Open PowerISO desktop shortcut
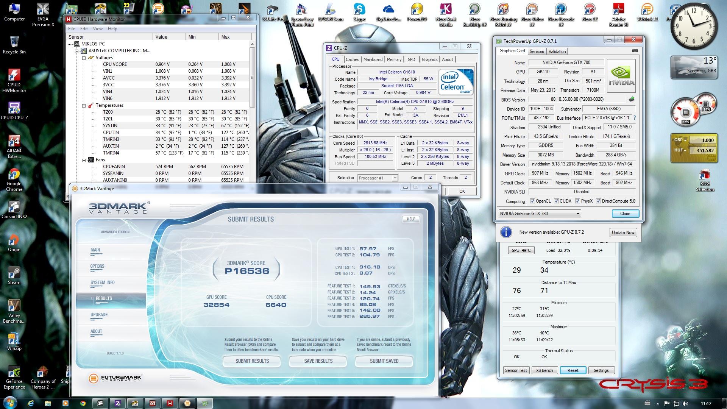This screenshot has width=727, height=409. point(417,12)
